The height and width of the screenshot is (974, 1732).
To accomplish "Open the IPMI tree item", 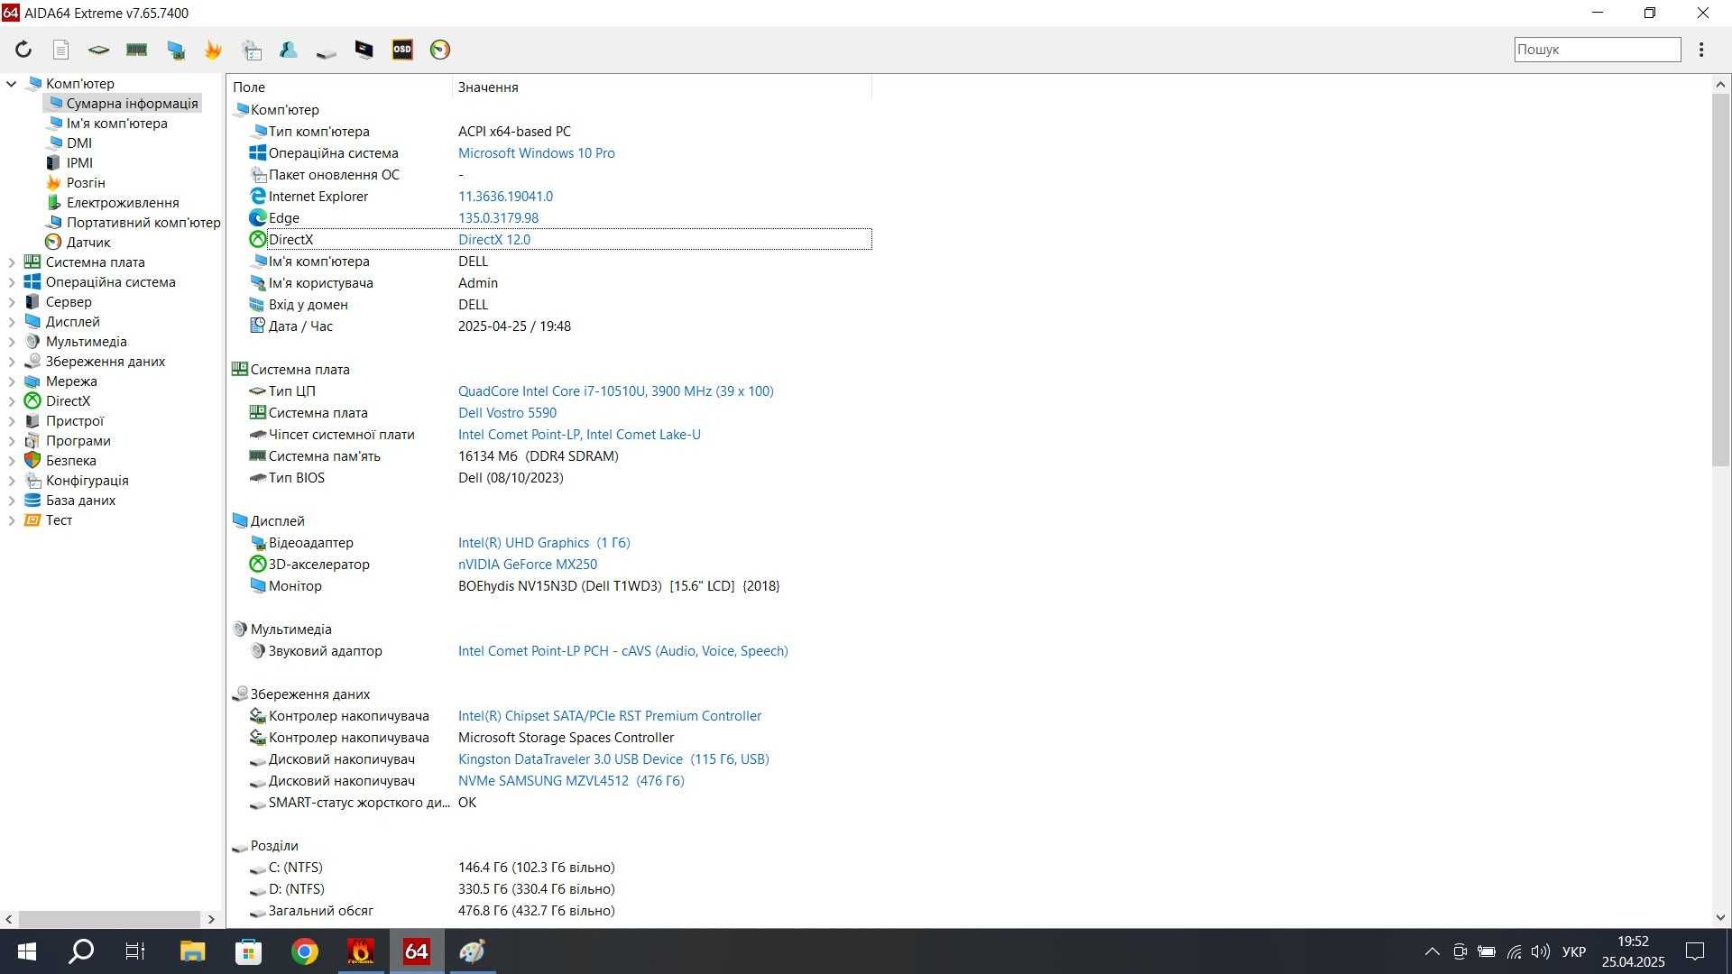I will (x=79, y=163).
